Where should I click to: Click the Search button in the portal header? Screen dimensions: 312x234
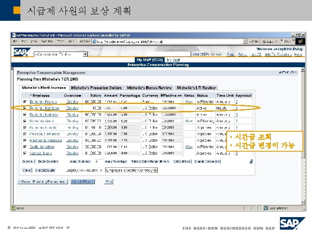pos(198,54)
